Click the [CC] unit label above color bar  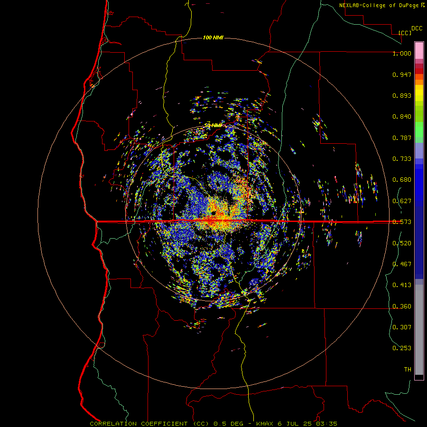405,33
